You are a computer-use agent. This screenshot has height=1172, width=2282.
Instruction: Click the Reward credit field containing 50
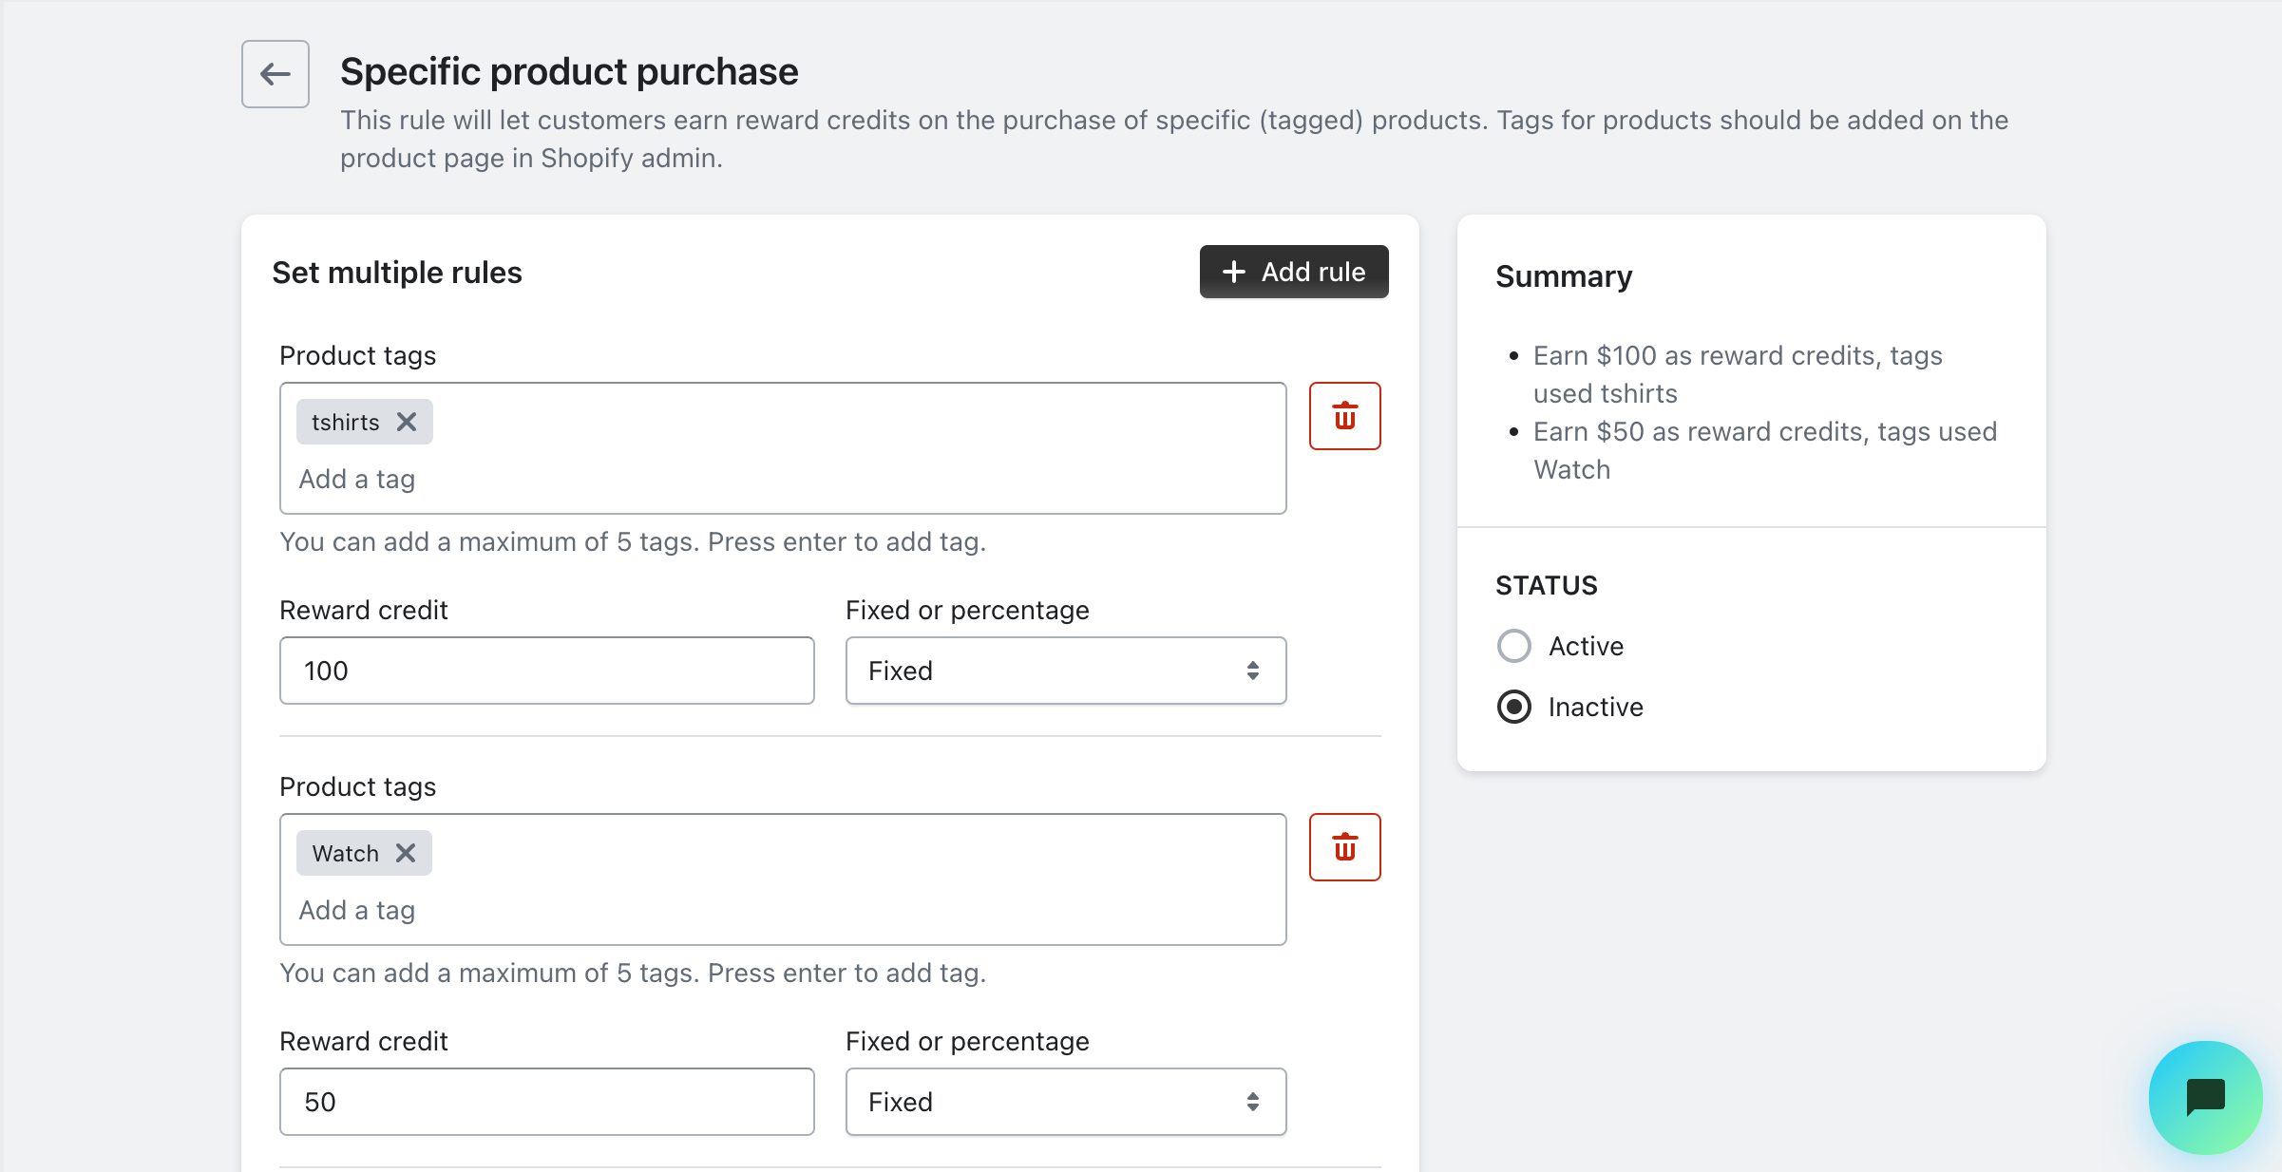click(x=546, y=1102)
